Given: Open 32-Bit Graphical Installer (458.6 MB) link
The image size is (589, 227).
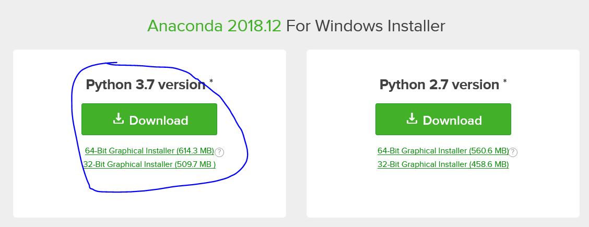Looking at the screenshot, I should click(443, 164).
